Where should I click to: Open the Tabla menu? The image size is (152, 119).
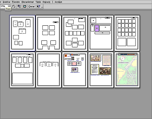pyautogui.click(x=38, y=2)
